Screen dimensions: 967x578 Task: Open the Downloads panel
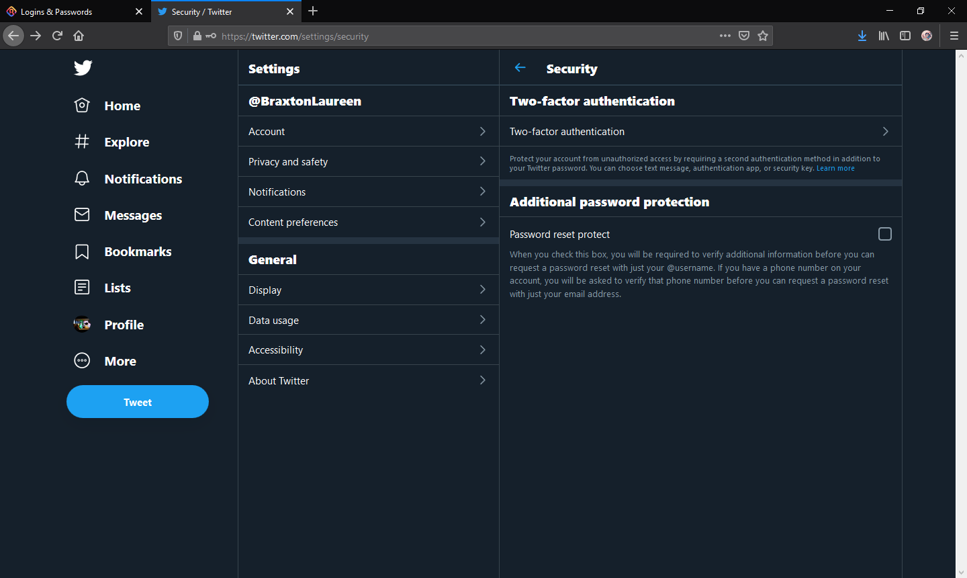click(862, 36)
